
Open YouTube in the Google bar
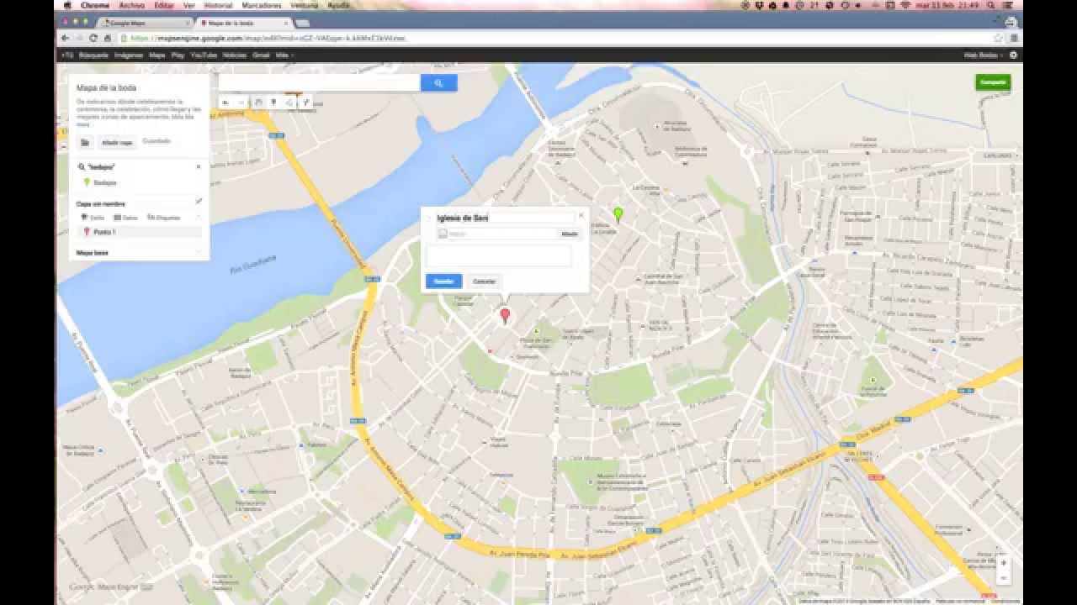click(204, 55)
